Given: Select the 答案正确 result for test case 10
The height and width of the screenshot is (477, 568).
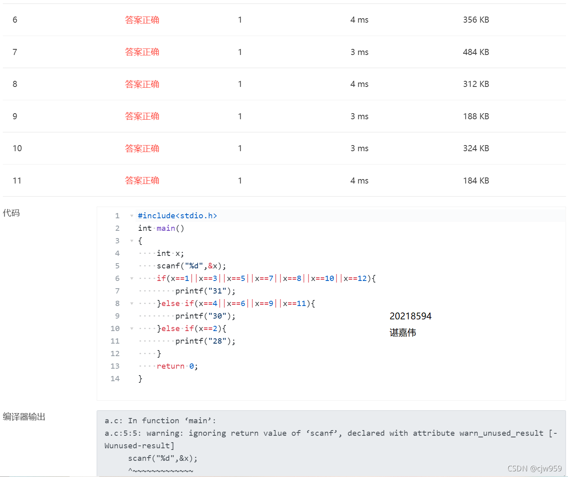Looking at the screenshot, I should (x=142, y=148).
